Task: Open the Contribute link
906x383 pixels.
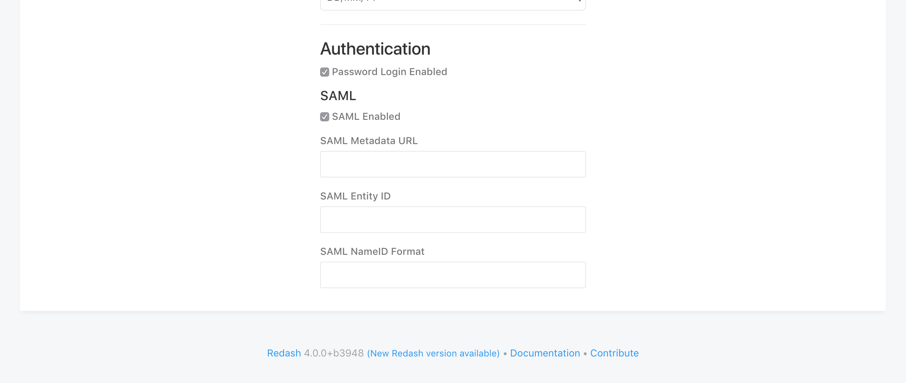Action: (614, 353)
